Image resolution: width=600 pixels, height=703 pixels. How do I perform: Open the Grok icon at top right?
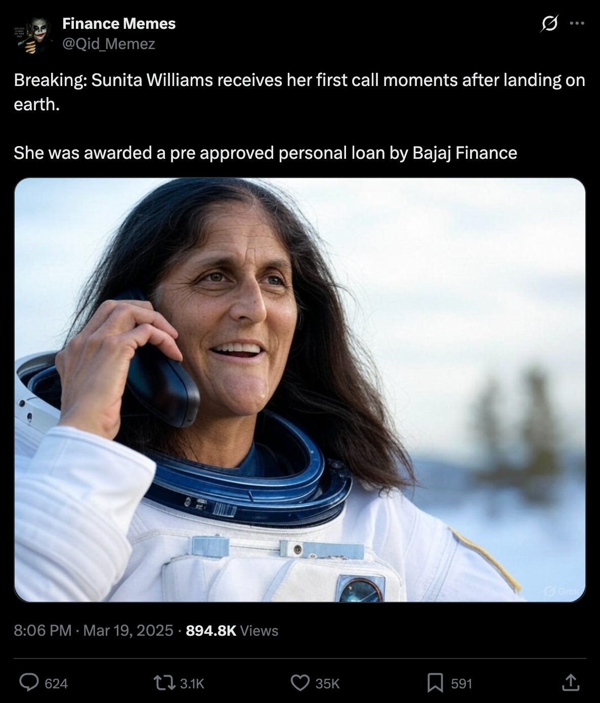549,24
